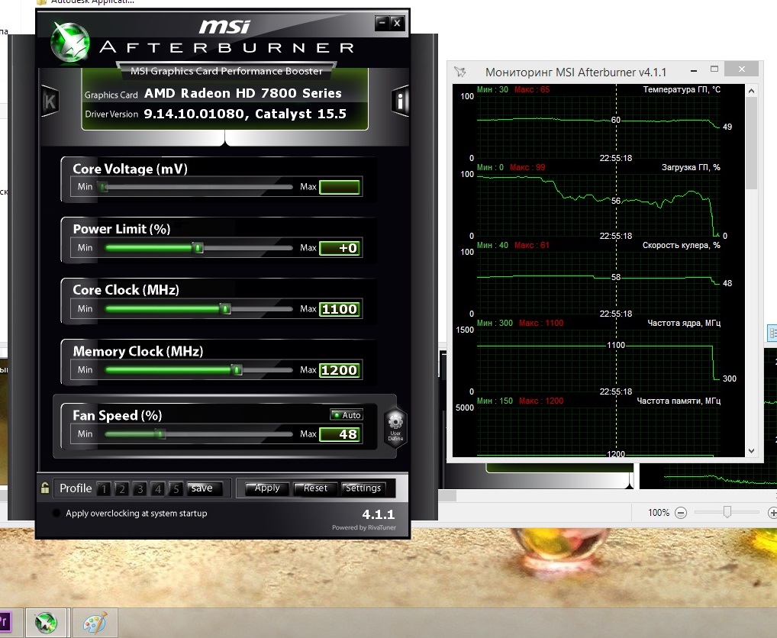Maximize the monitoring window
Image resolution: width=777 pixels, height=638 pixels.
coord(714,69)
